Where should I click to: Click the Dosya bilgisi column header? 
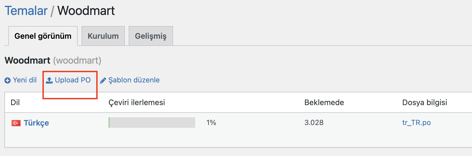tap(425, 103)
